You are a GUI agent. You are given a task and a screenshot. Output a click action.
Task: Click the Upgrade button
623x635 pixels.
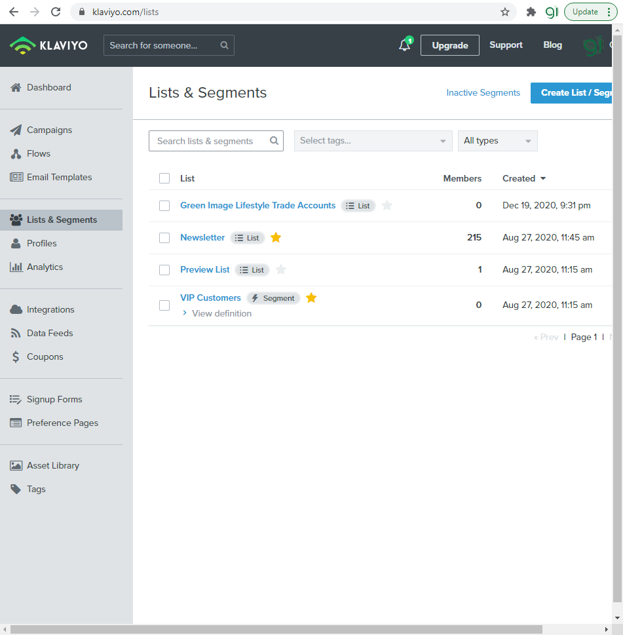click(450, 45)
